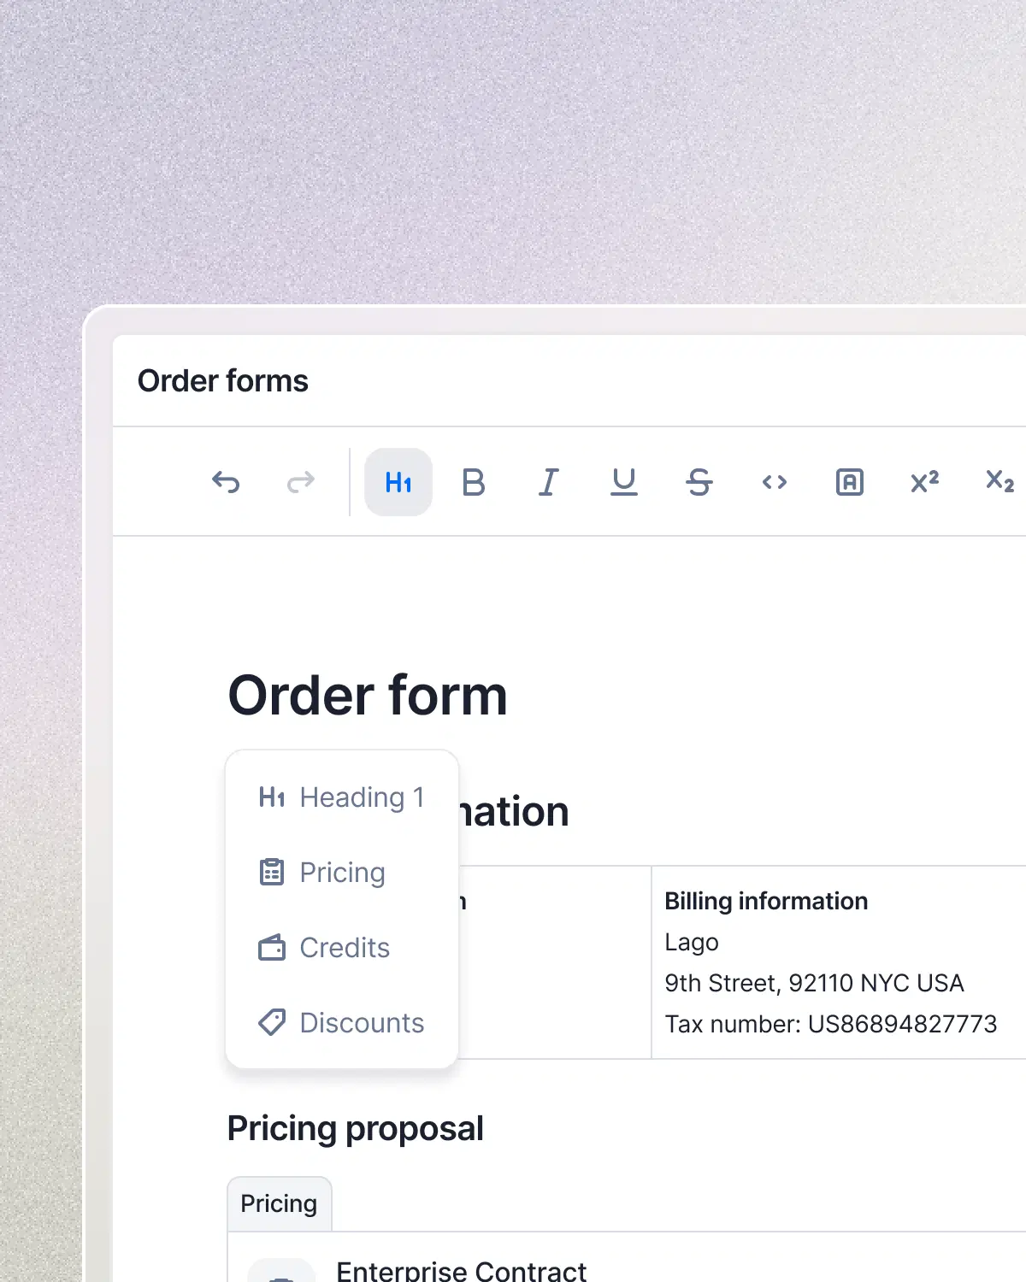This screenshot has height=1282, width=1026.
Task: Apply underline formatting
Action: [x=624, y=482]
